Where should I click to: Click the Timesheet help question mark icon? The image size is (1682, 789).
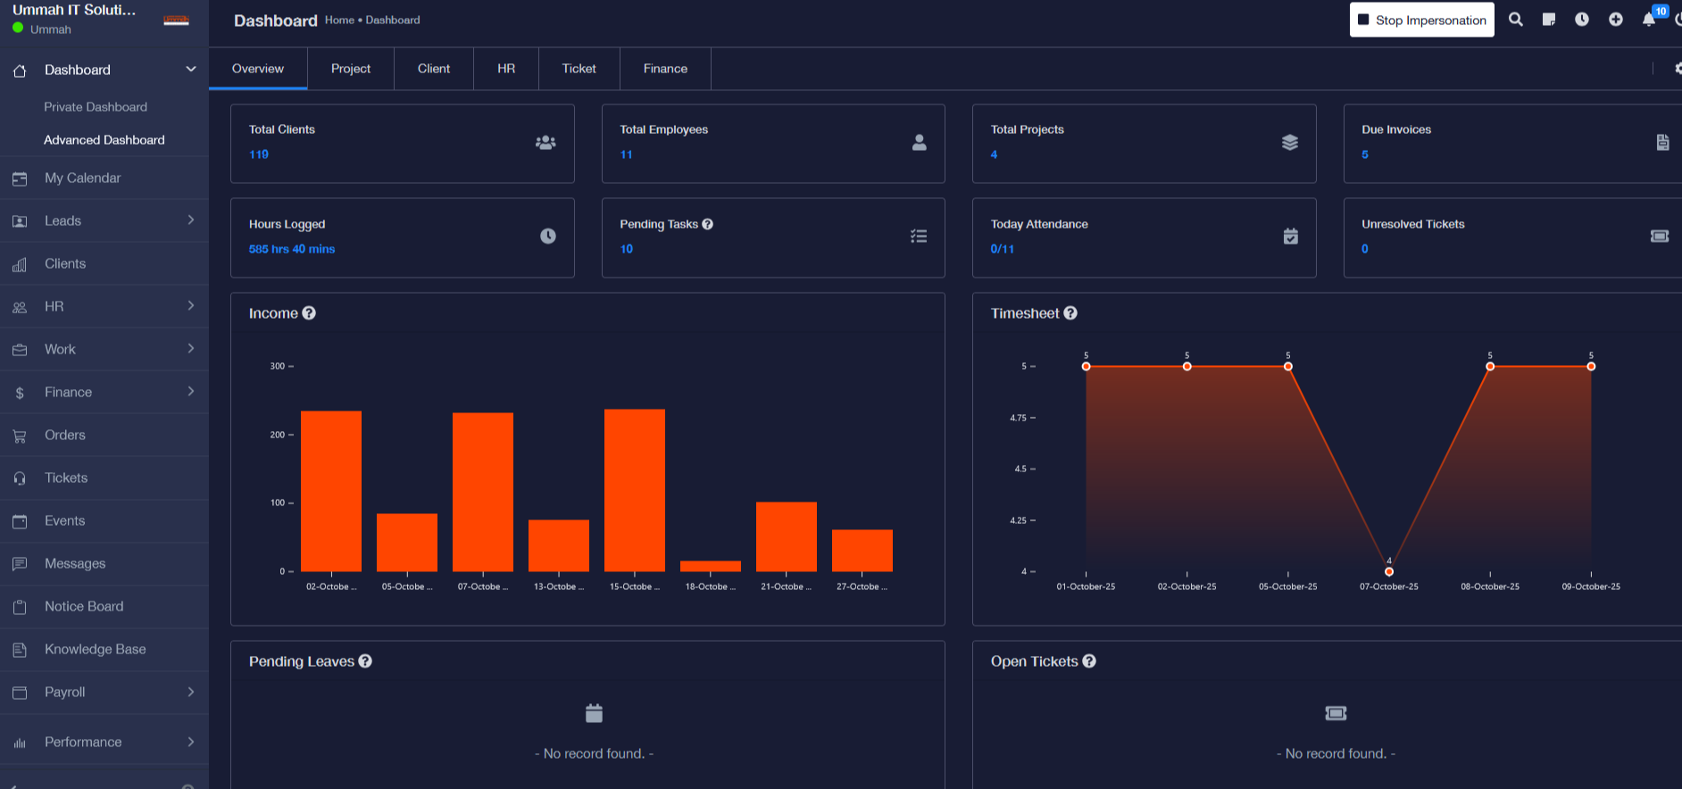[1070, 313]
